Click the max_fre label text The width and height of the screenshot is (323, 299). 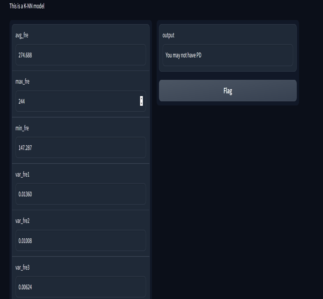click(23, 82)
